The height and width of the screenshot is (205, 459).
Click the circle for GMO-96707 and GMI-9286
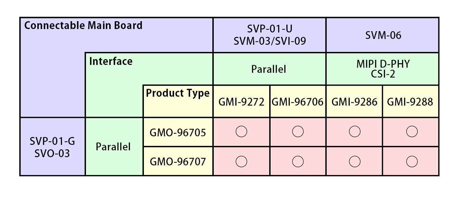click(355, 161)
